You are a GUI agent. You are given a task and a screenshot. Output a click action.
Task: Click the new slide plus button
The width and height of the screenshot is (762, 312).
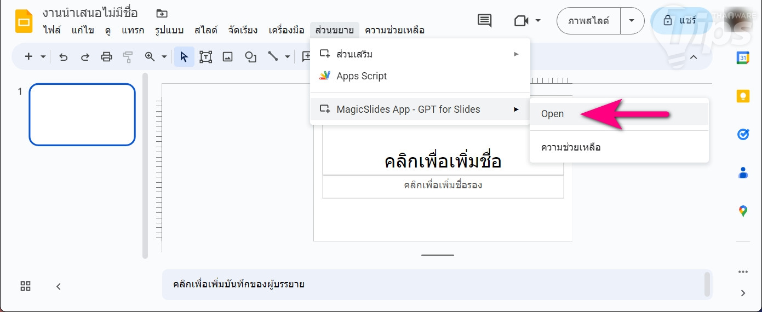click(x=28, y=56)
